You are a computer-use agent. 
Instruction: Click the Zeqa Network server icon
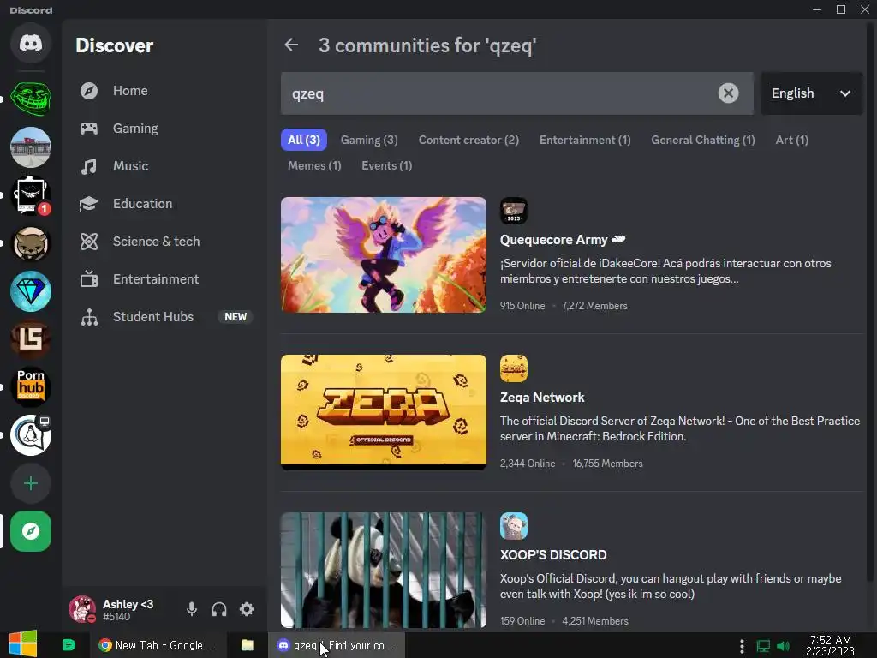pos(514,368)
